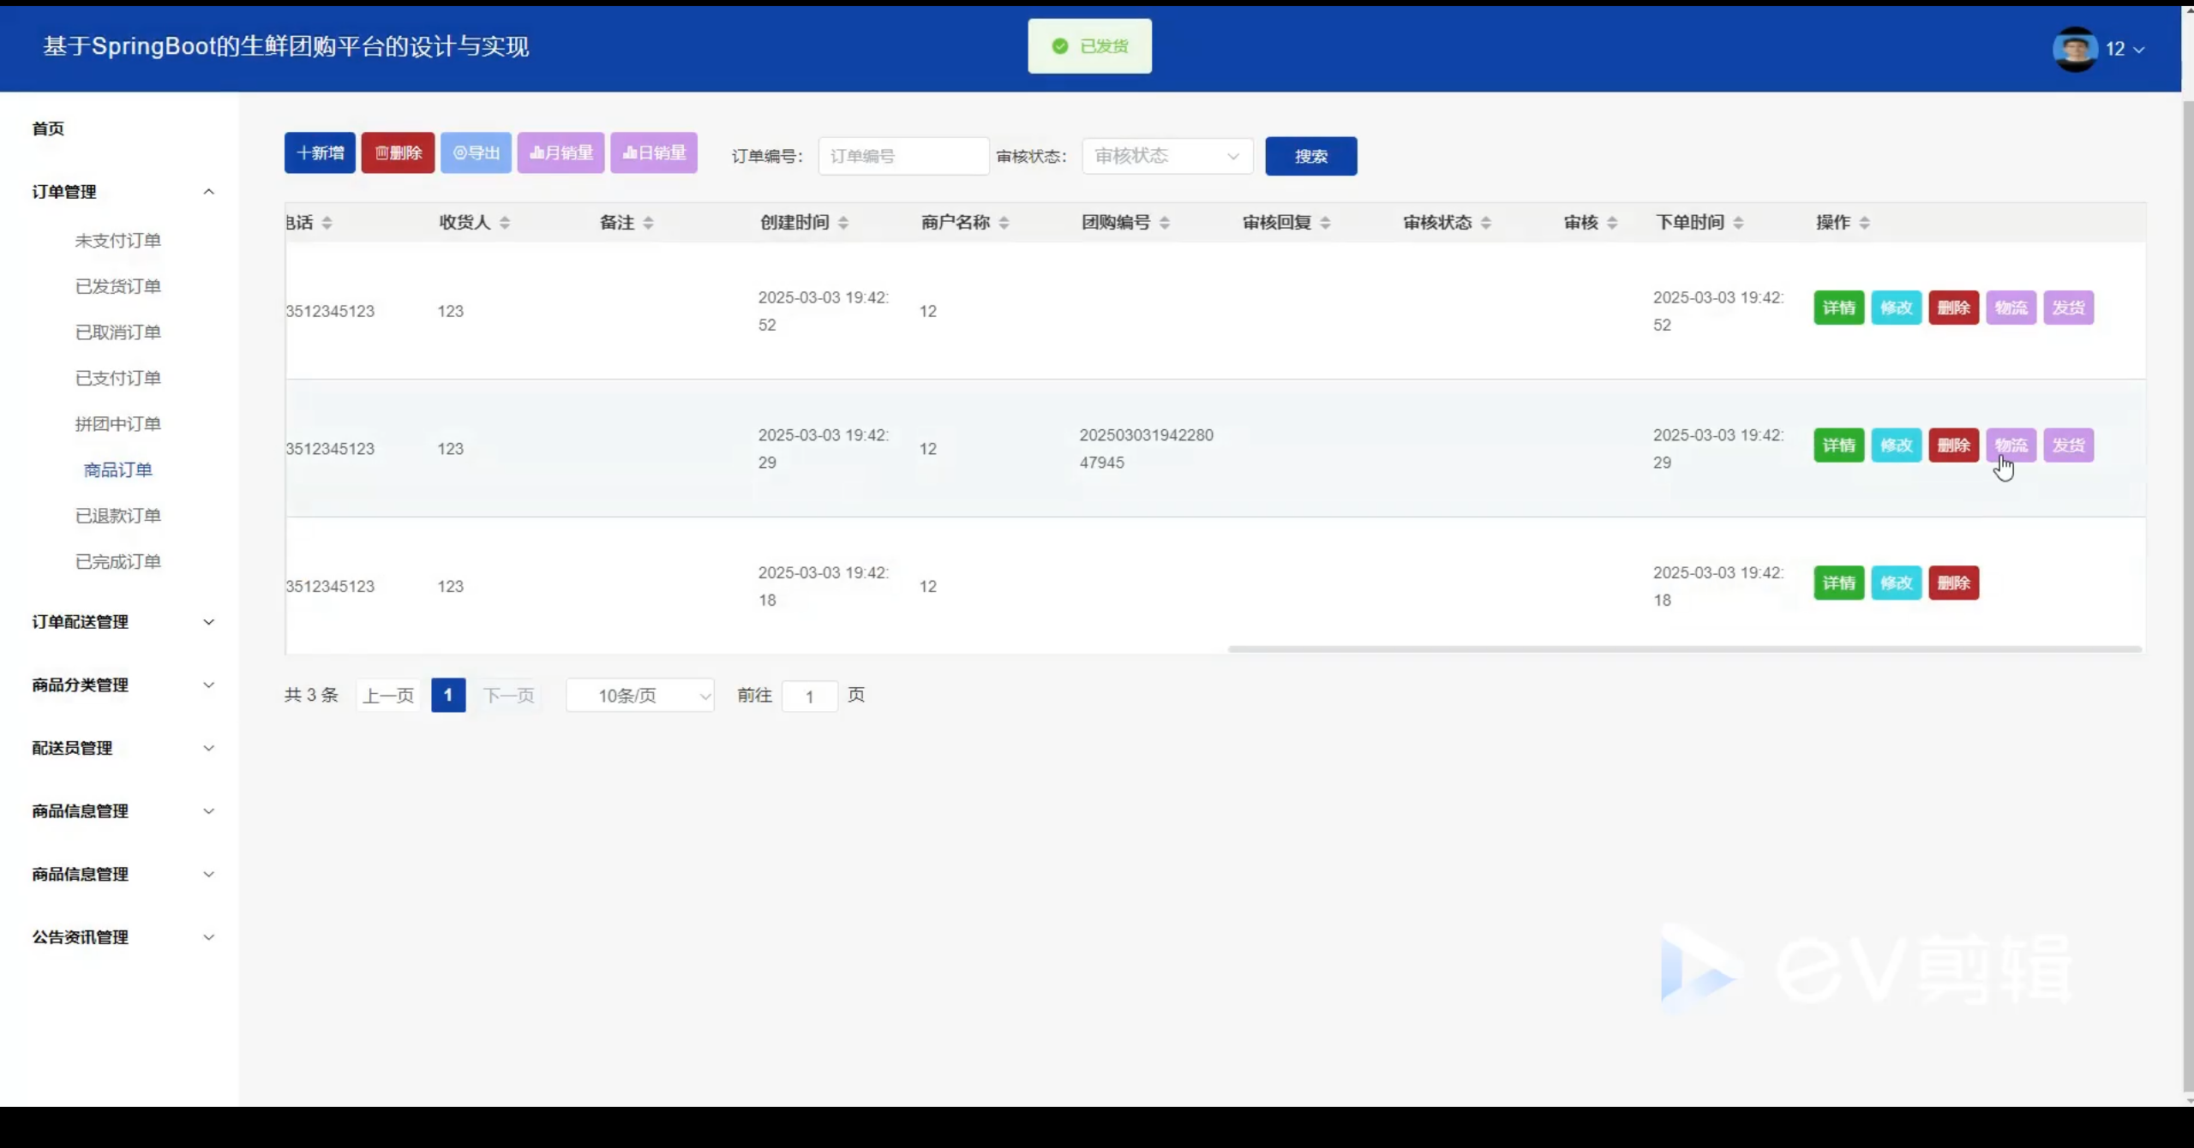Sort by 团购编号 column arrows
Viewport: 2194px width, 1148px height.
[x=1165, y=223]
